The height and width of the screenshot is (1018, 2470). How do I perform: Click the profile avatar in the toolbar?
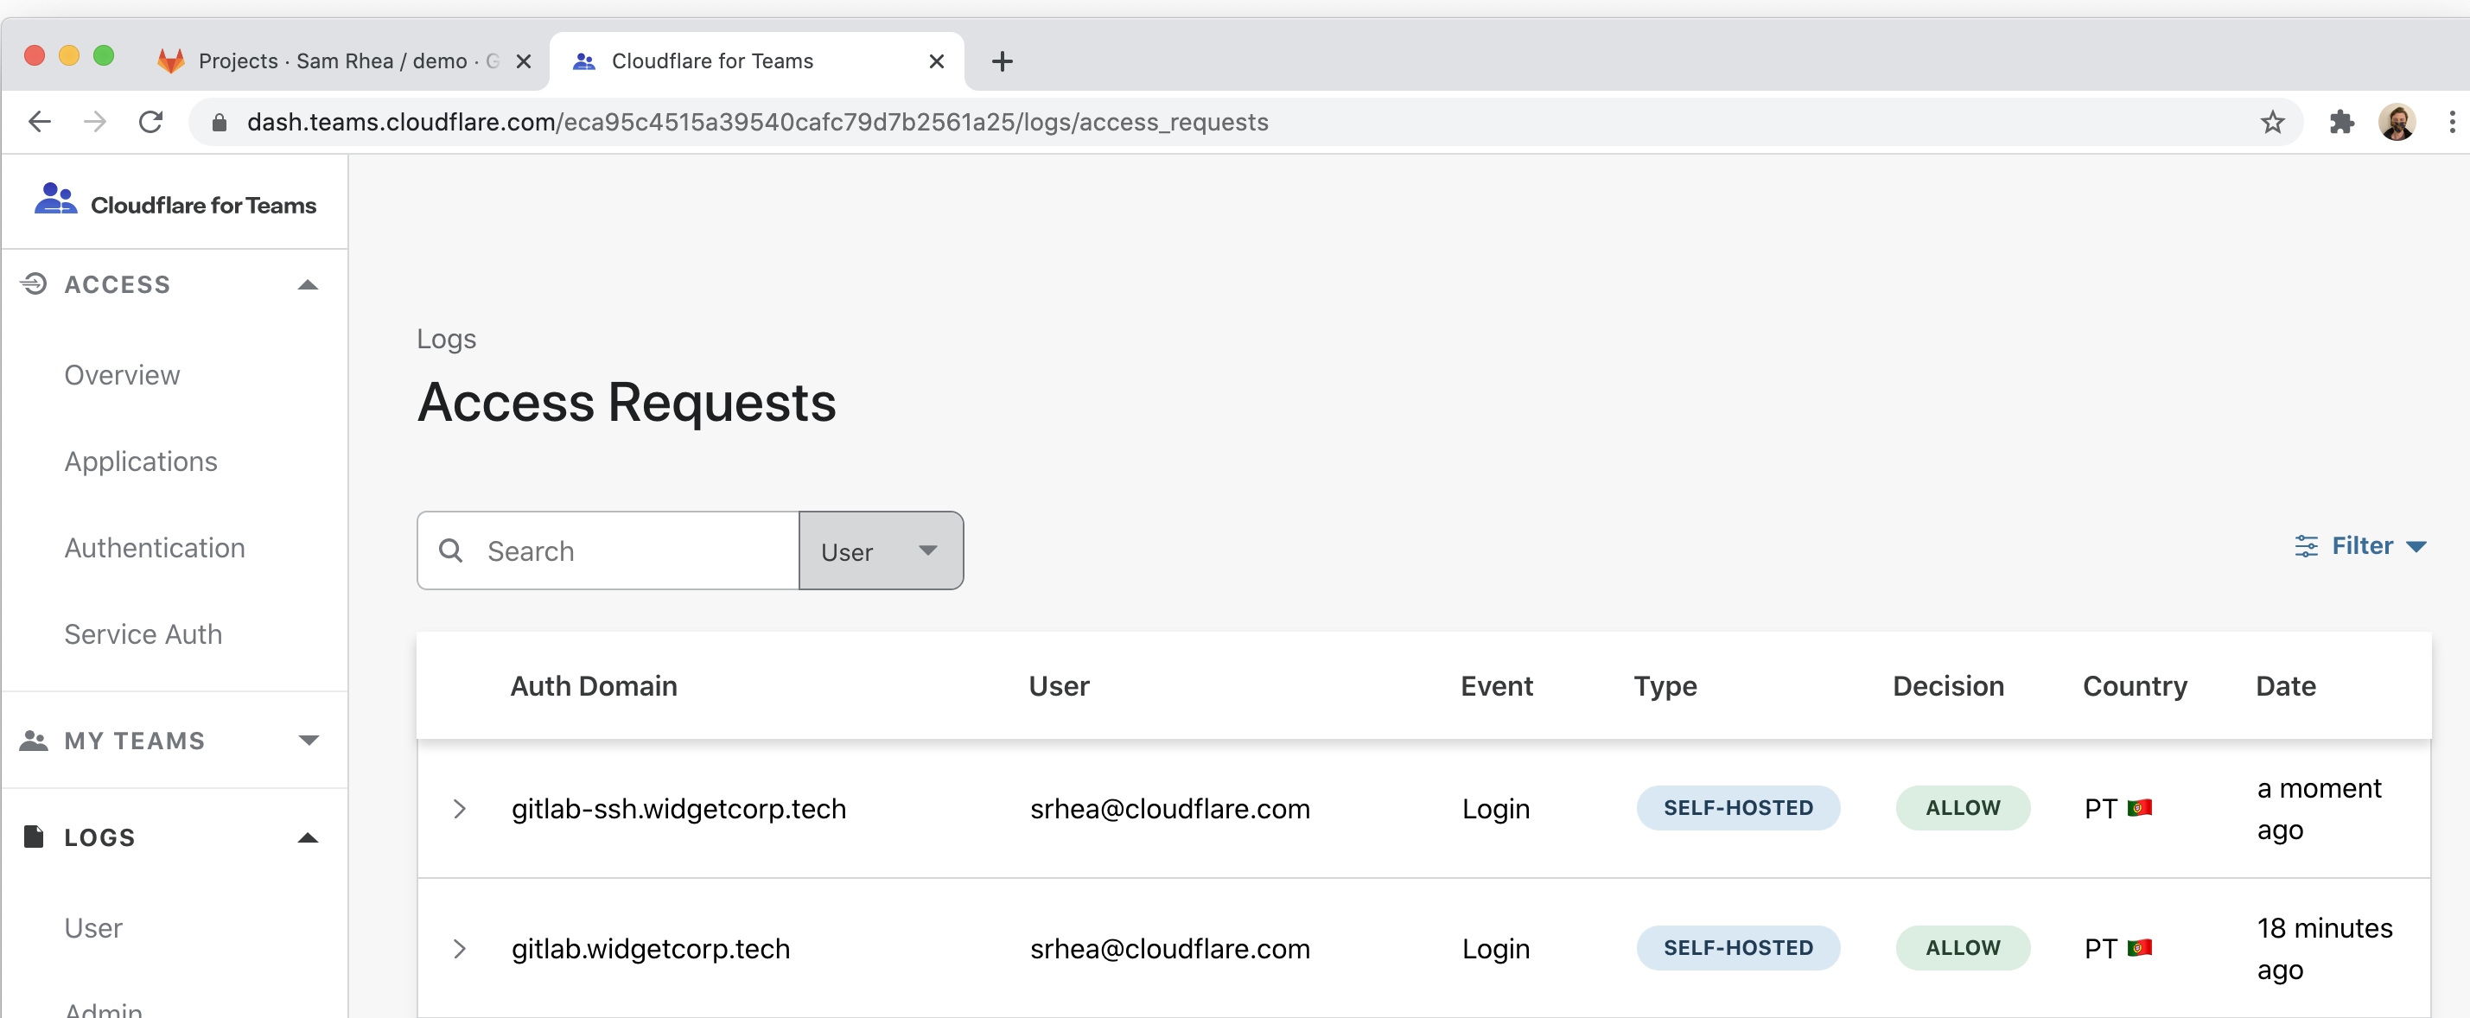[x=2398, y=122]
